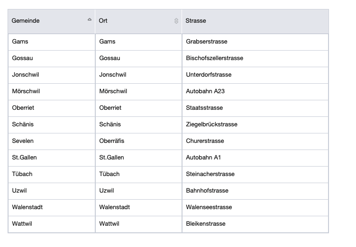
Task: Click the Oberräfis Ort cell
Action: click(112, 141)
